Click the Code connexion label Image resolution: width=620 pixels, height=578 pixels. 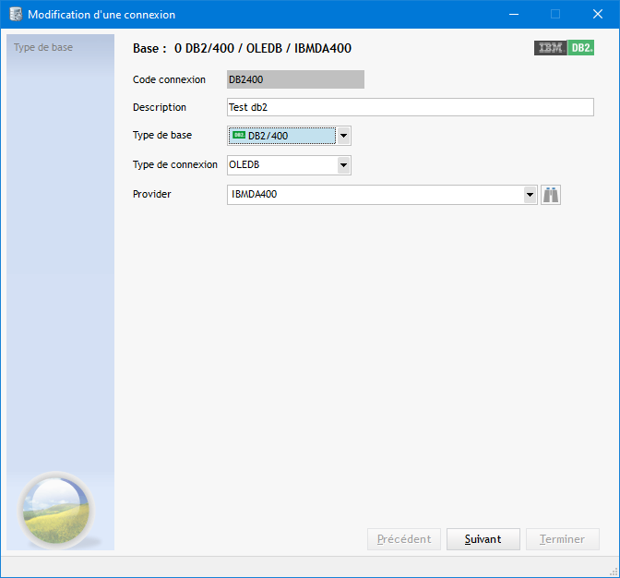pyautogui.click(x=169, y=79)
